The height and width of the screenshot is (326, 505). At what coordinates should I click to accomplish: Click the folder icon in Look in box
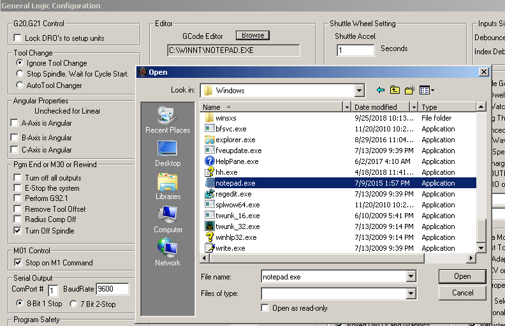tap(208, 91)
